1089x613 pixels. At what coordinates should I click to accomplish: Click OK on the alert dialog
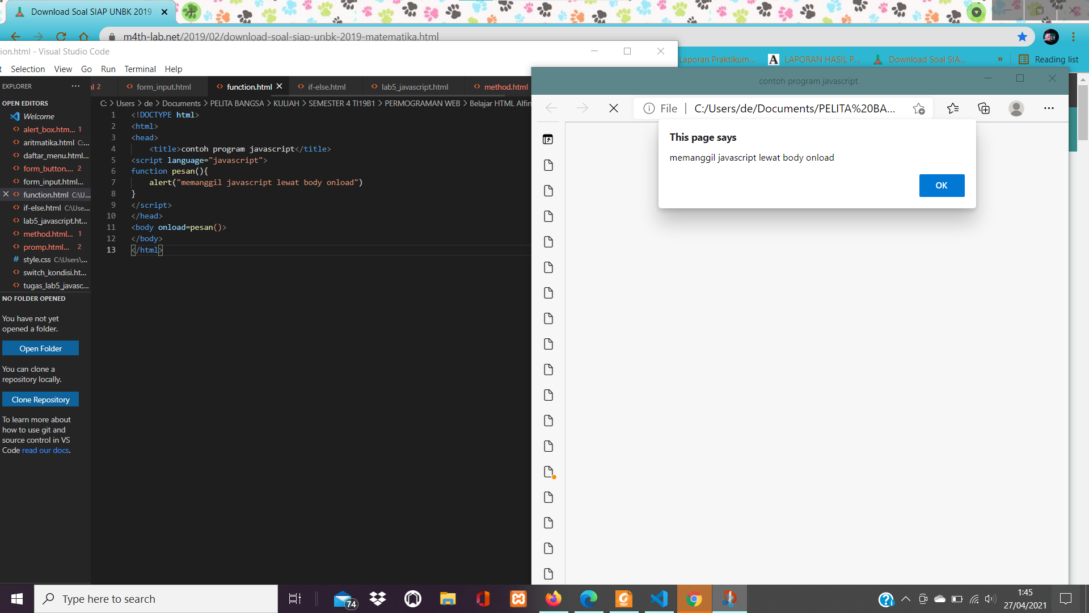click(x=942, y=185)
